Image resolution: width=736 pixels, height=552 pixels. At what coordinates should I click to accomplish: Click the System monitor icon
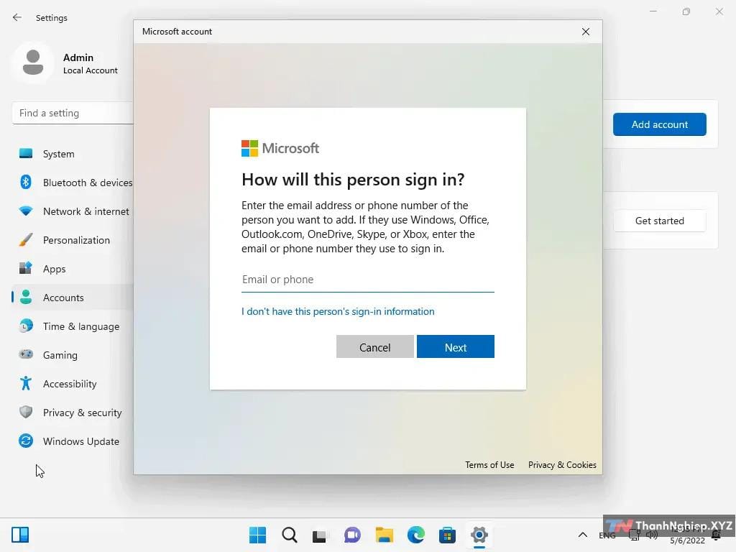[x=26, y=154]
